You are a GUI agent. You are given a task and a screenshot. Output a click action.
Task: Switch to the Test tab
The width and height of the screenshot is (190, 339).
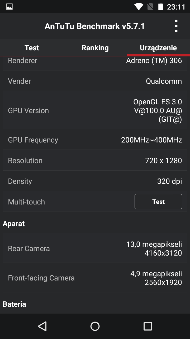32,48
